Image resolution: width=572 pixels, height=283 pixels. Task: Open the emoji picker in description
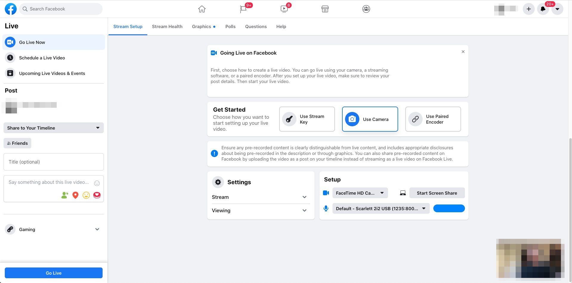click(x=97, y=183)
